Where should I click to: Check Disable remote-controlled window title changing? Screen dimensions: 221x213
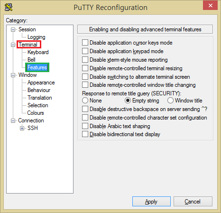click(85, 85)
